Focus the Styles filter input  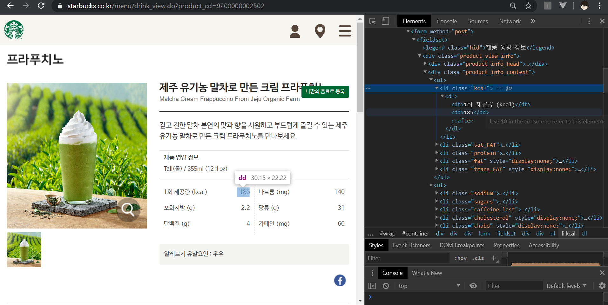pos(408,258)
